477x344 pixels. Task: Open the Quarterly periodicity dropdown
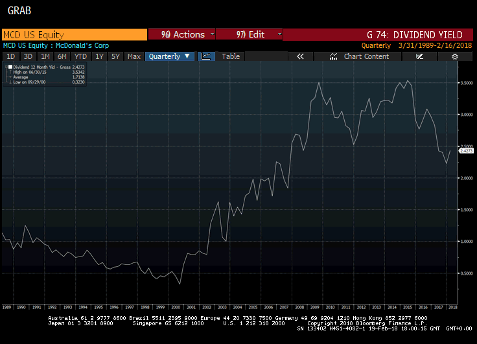click(x=169, y=56)
